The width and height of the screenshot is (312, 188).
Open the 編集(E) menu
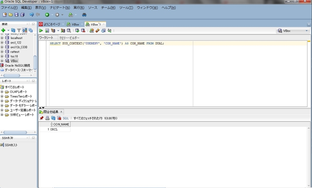(26, 8)
